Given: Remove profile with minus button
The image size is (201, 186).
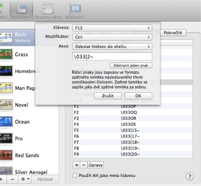Looking at the screenshot, I should pyautogui.click(x=12, y=179).
